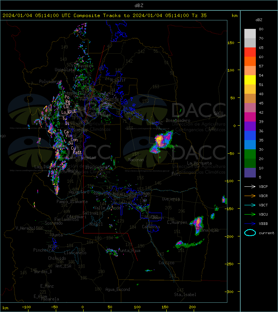Image resolution: width=278 pixels, height=312 pixels.
Task: Click the 65 value on color scale
Action: click(x=261, y=47)
